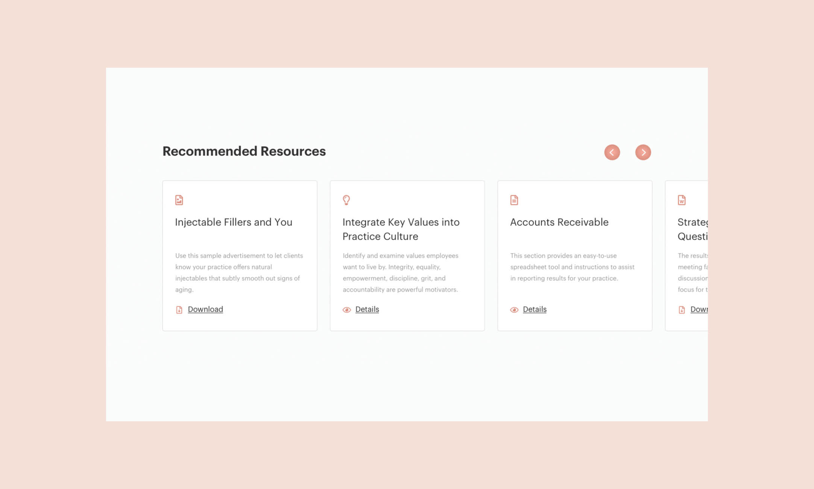This screenshot has width=814, height=489.
Task: Advance carousel with right arrow button
Action: tap(643, 152)
